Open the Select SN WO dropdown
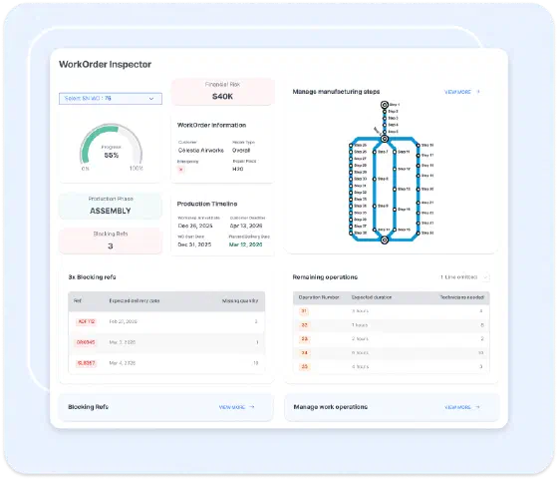This screenshot has width=558, height=480. tap(111, 99)
